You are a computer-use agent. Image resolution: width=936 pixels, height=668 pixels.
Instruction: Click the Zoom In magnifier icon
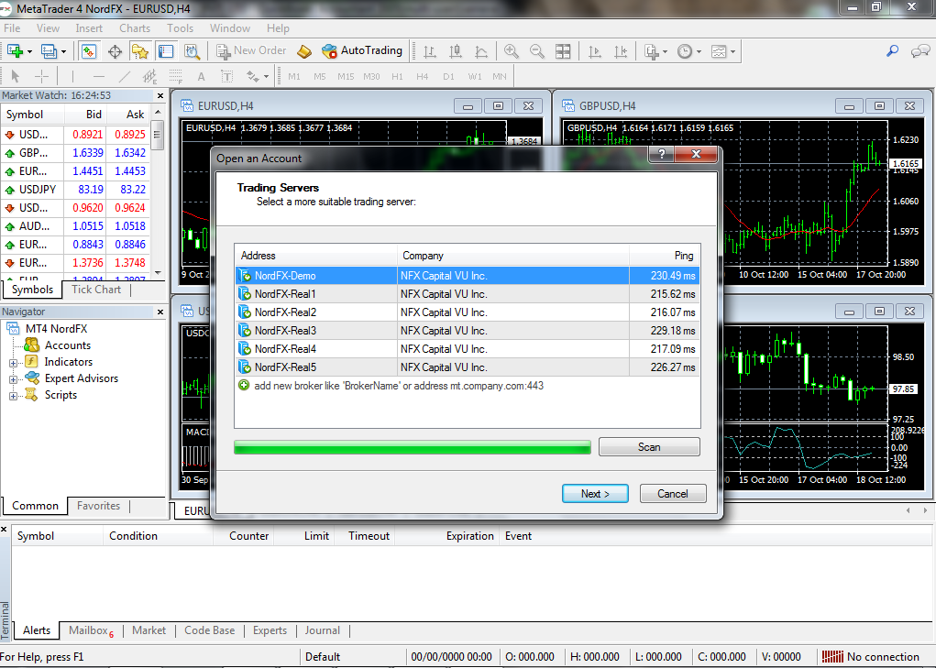[x=511, y=51]
